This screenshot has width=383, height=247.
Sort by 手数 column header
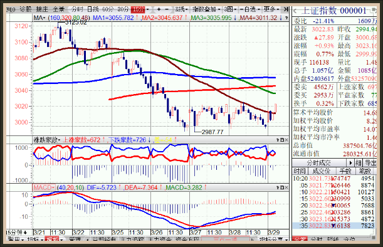345,171
